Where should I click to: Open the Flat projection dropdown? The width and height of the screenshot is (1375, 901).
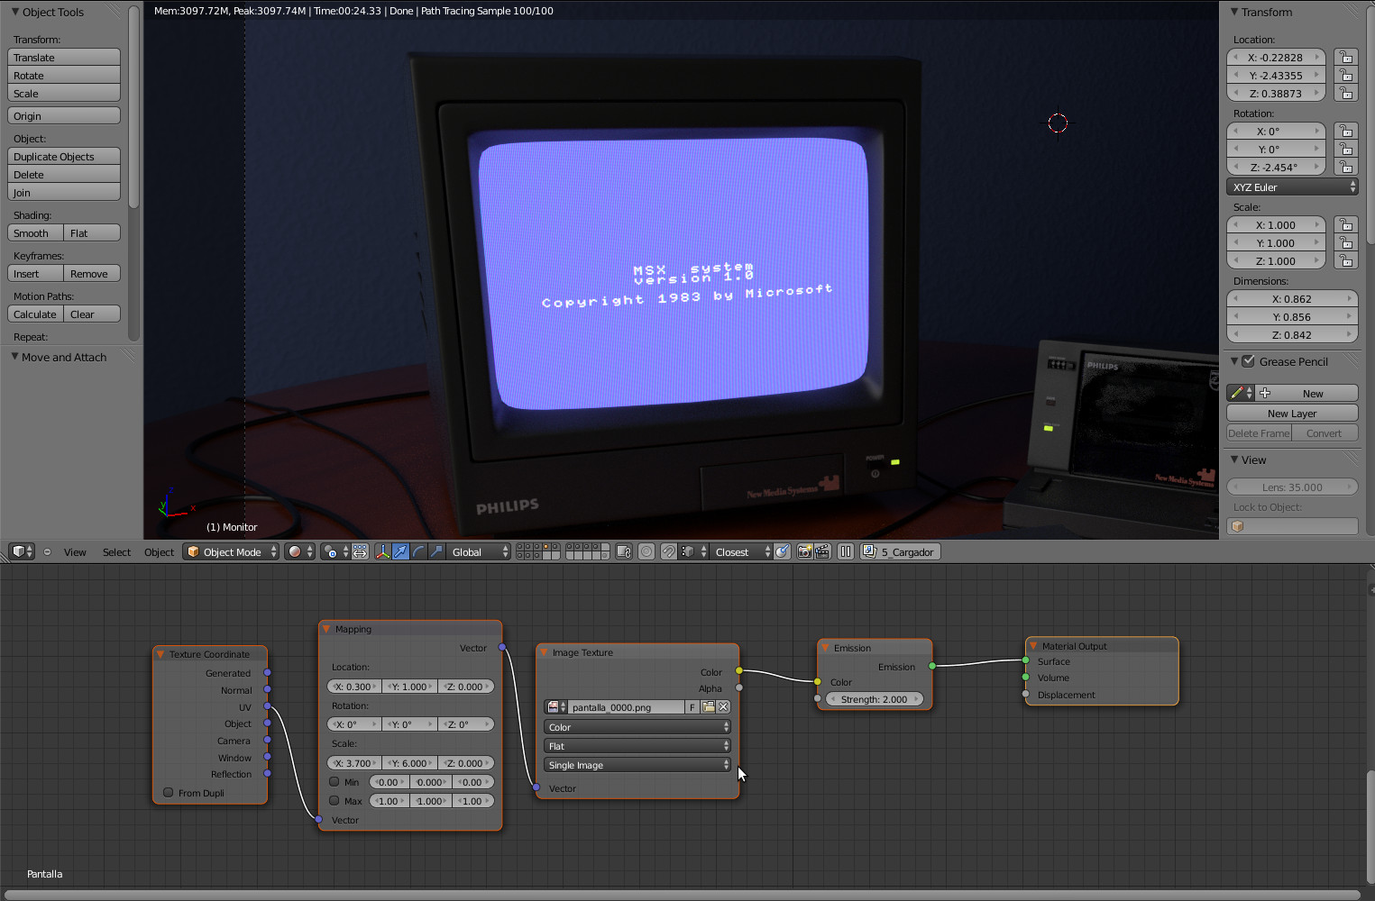tap(637, 746)
